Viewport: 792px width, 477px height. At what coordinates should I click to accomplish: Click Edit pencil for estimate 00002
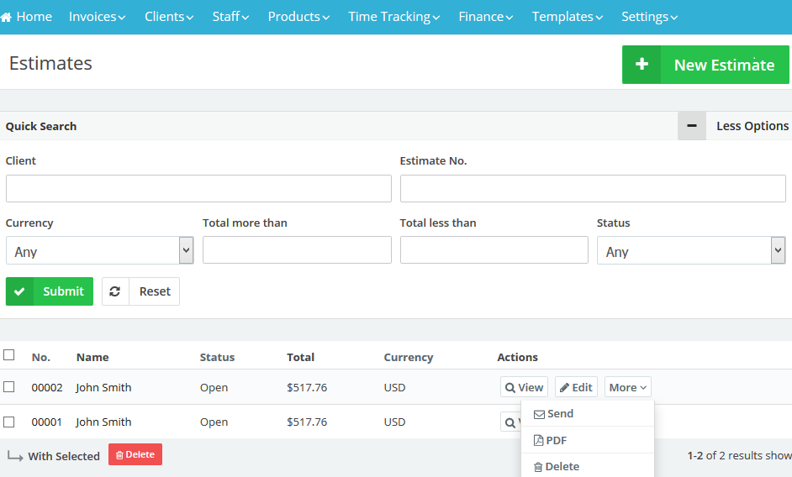(x=564, y=388)
